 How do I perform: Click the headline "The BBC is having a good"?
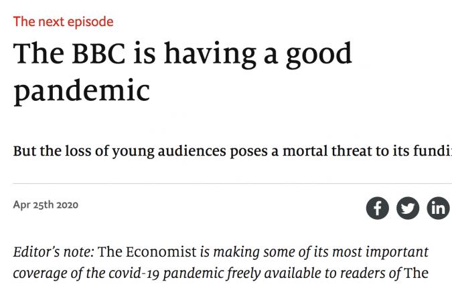pyautogui.click(x=182, y=53)
